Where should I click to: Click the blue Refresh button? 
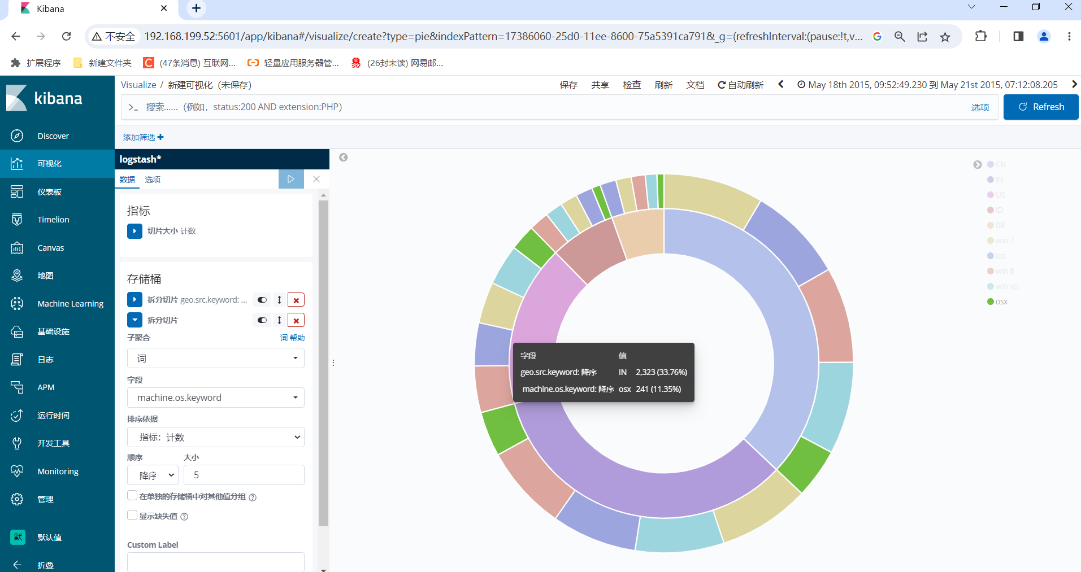tap(1041, 107)
